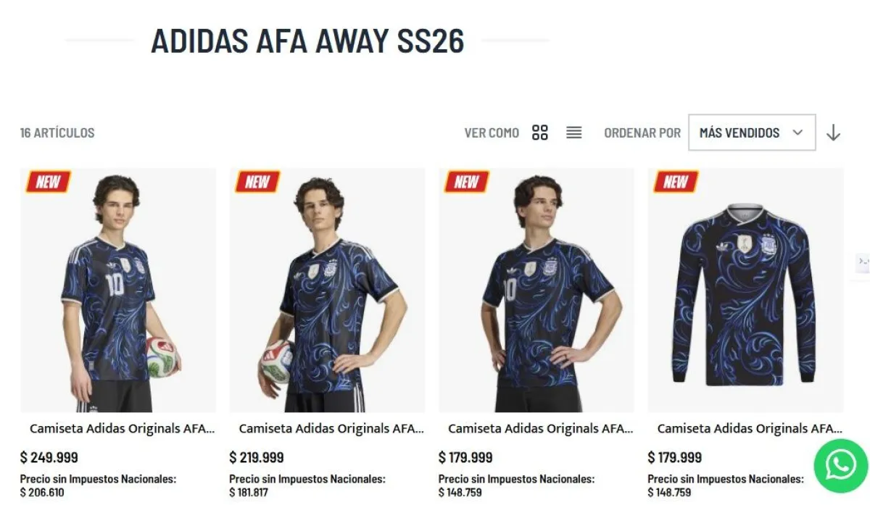
Task: Click the small side tab at right edge
Action: click(x=862, y=262)
